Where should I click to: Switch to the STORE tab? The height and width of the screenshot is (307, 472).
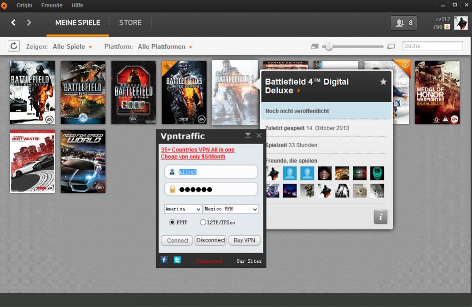(130, 23)
